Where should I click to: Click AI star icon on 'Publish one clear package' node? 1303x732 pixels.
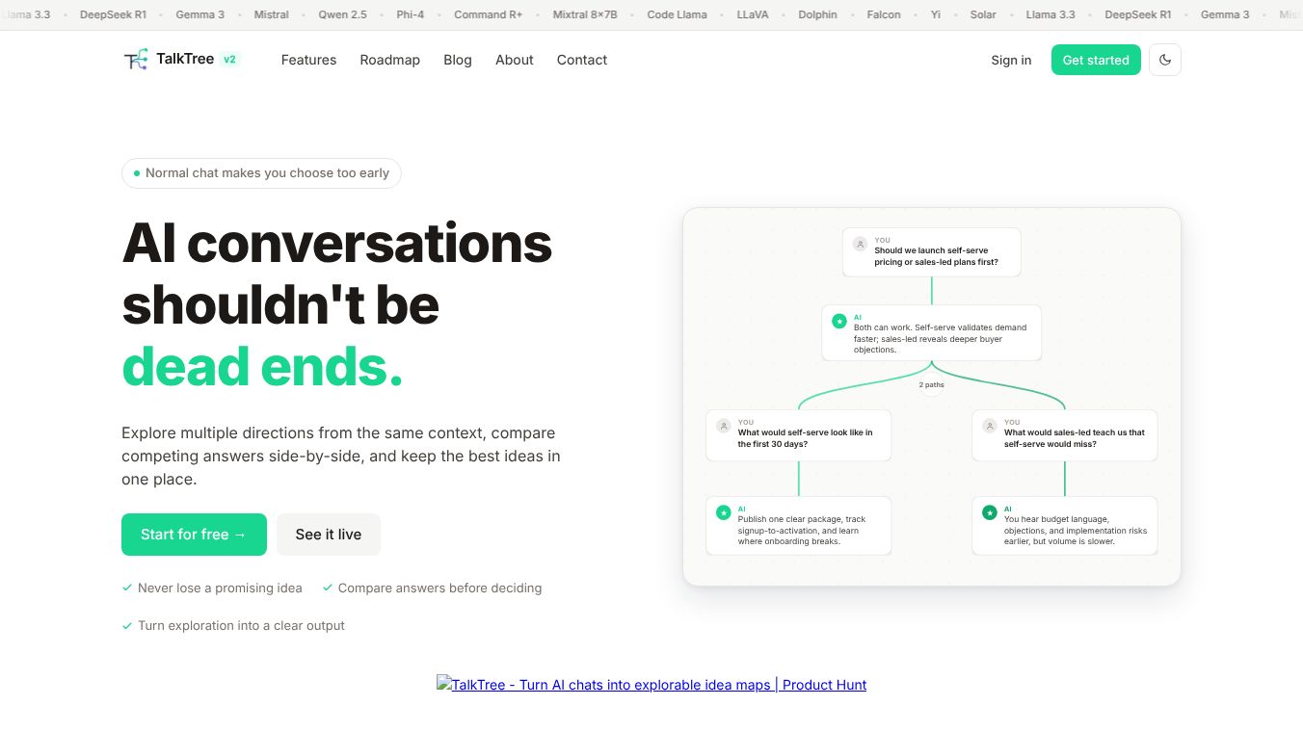(724, 513)
